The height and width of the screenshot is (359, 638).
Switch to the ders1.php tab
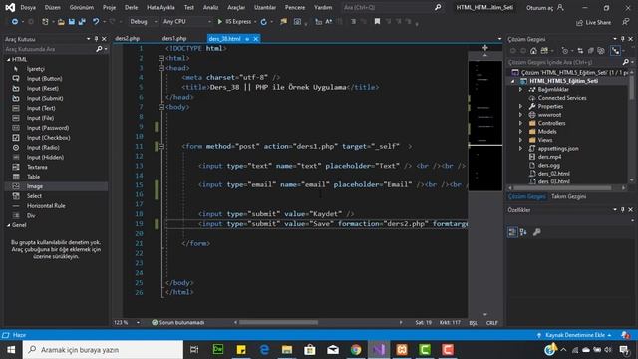point(174,39)
